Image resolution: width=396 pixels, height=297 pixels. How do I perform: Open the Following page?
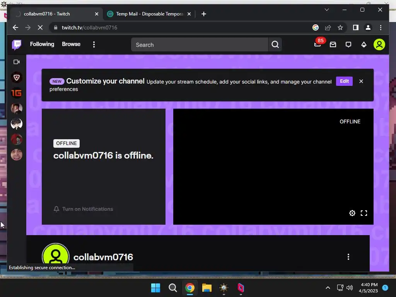(42, 44)
